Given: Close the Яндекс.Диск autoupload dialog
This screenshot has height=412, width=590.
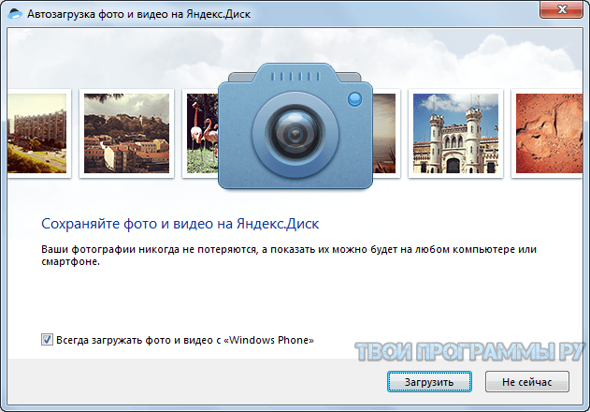Looking at the screenshot, I should pos(562,9).
